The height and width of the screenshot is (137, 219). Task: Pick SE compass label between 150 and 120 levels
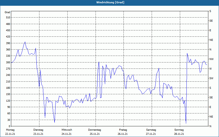[211, 98]
